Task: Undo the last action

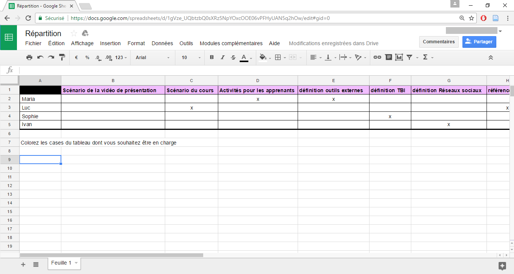Action: (40, 58)
